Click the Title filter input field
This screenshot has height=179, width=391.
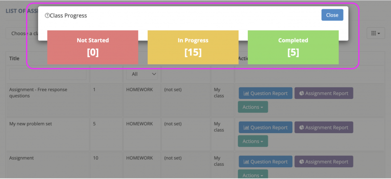pos(48,74)
